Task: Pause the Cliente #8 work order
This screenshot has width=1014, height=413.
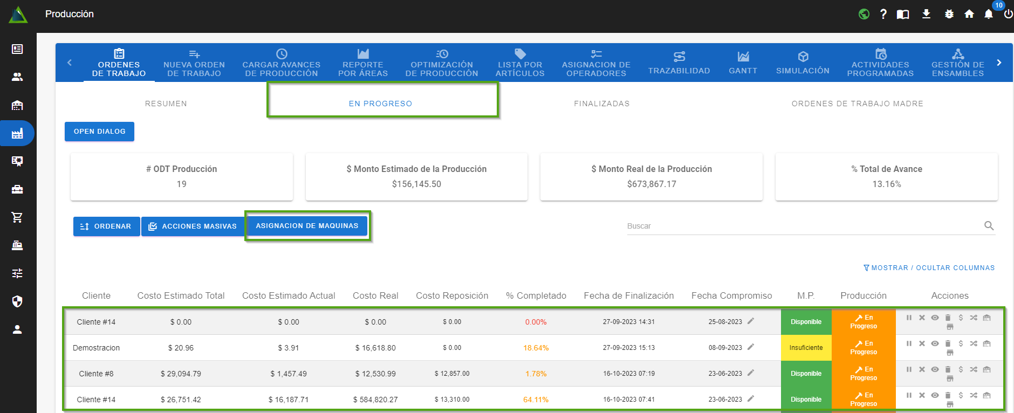Action: point(909,369)
